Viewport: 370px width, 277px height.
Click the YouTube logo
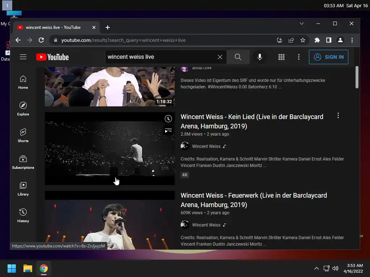52,57
